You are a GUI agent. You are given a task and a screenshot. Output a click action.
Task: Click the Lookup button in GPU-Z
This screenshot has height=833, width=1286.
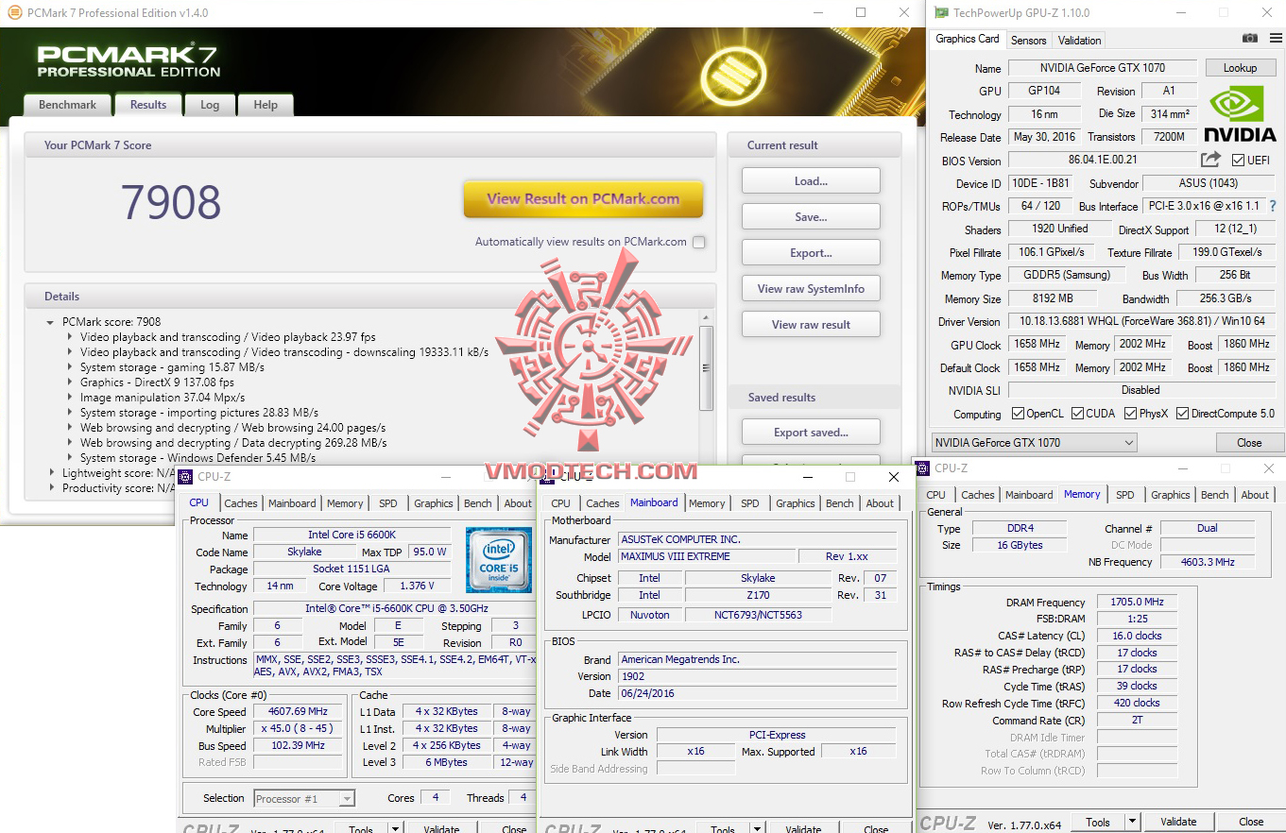[x=1241, y=67]
